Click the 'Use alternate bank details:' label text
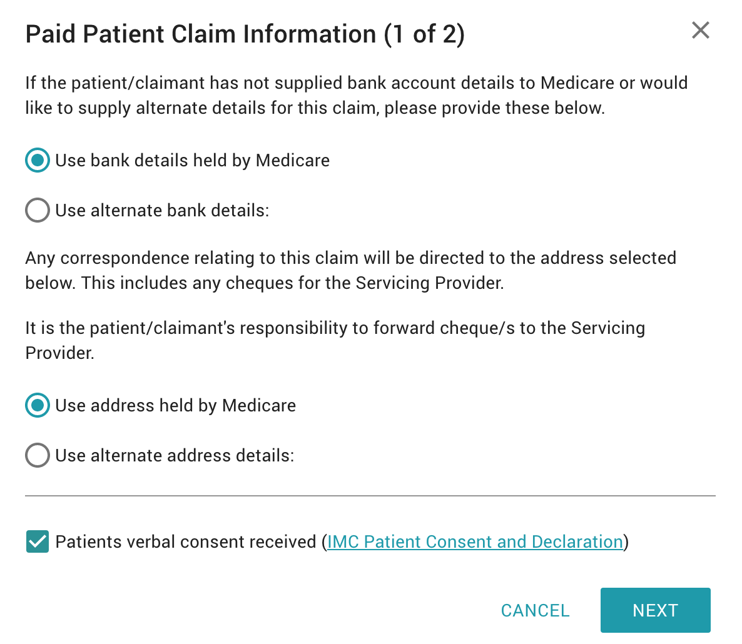Viewport: 742px width, 644px height. click(162, 211)
